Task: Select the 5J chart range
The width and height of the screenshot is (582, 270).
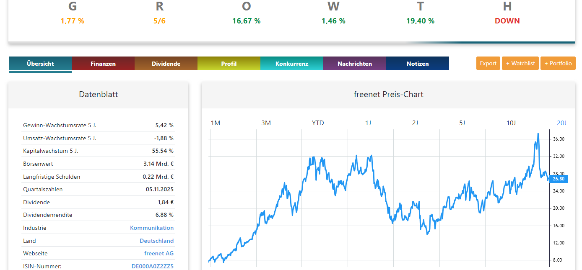Action: tap(462, 123)
